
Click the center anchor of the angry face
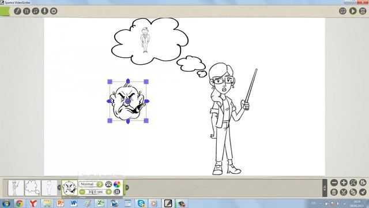(128, 101)
